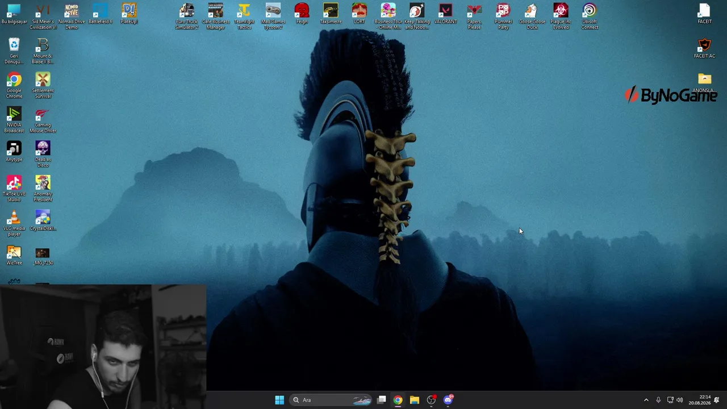
Task: Select Keep Talking and Nobody Explodes shortcut
Action: coord(417,17)
